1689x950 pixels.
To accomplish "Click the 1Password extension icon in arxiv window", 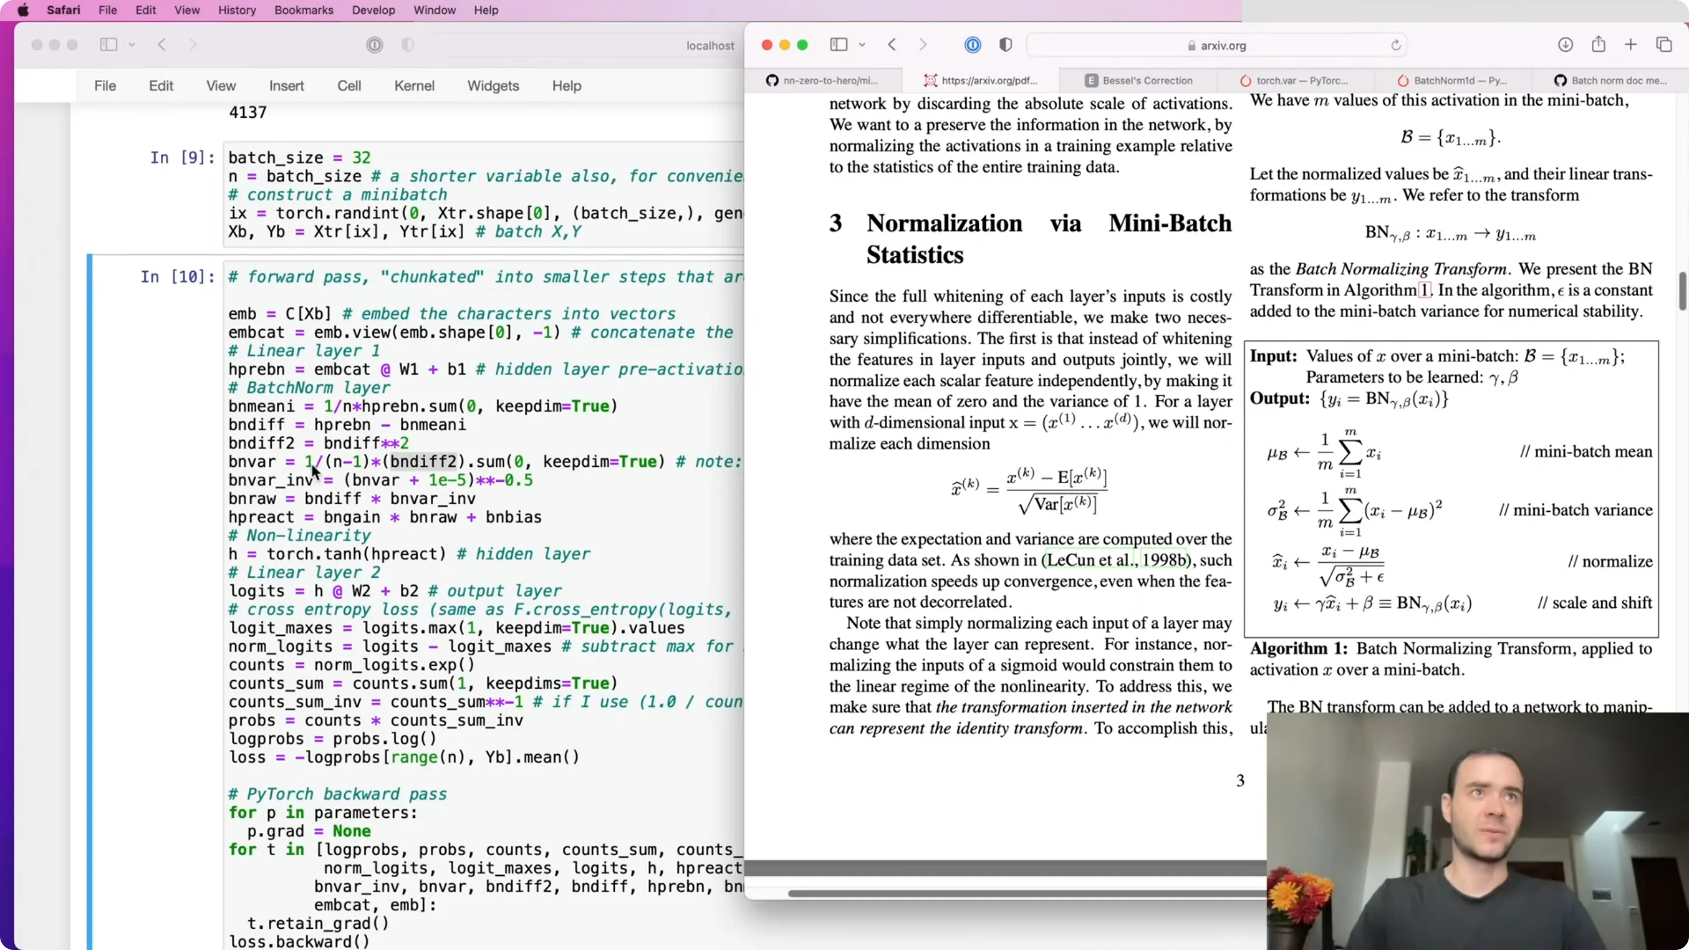I will pyautogui.click(x=973, y=45).
